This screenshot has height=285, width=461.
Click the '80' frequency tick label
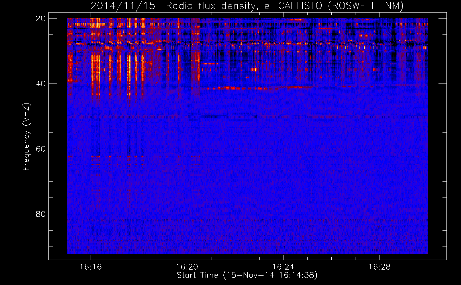(x=41, y=214)
